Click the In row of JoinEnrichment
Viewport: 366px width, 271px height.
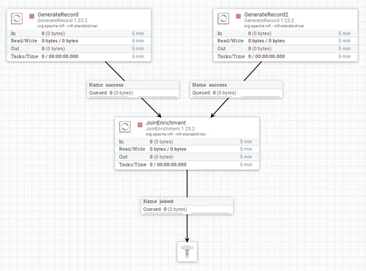click(187, 141)
